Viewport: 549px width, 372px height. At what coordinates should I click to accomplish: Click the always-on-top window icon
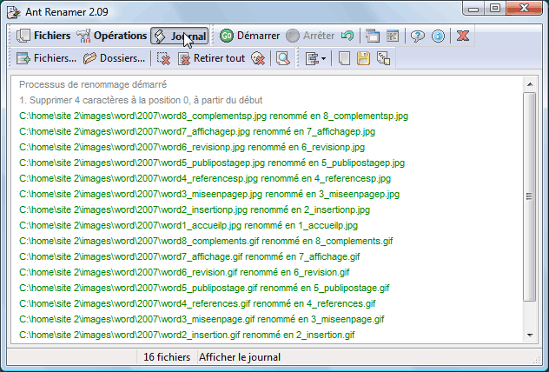tap(373, 36)
